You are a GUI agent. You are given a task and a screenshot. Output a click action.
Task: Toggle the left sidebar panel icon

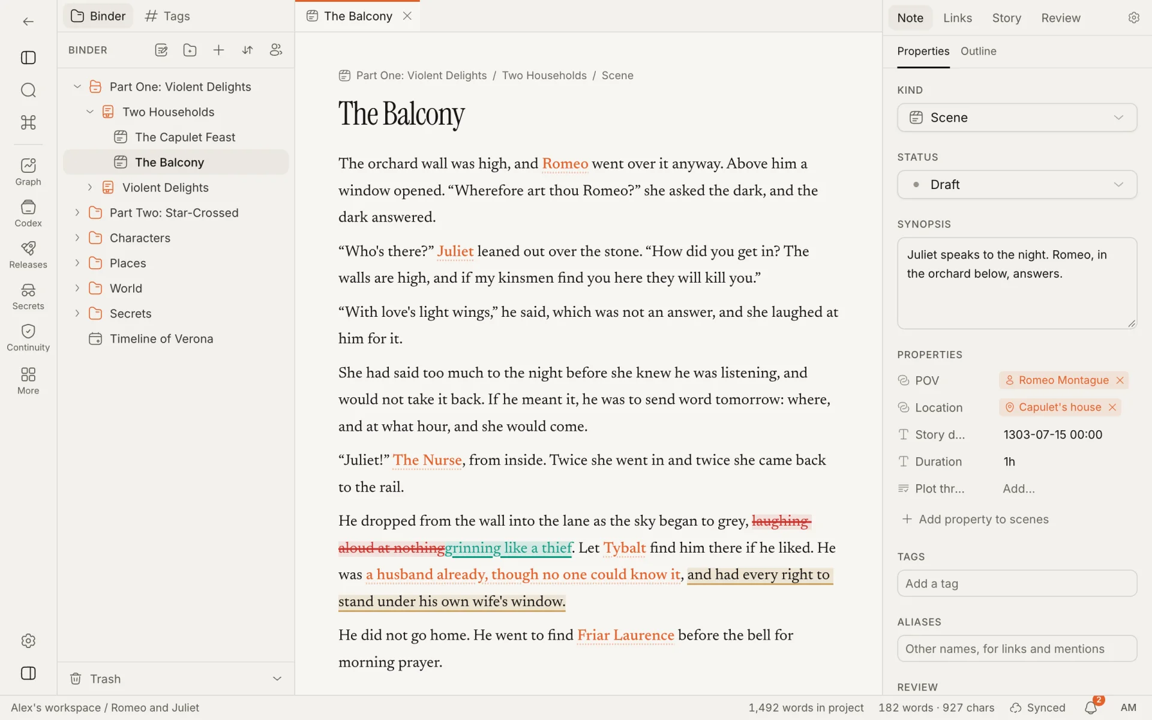[28, 58]
